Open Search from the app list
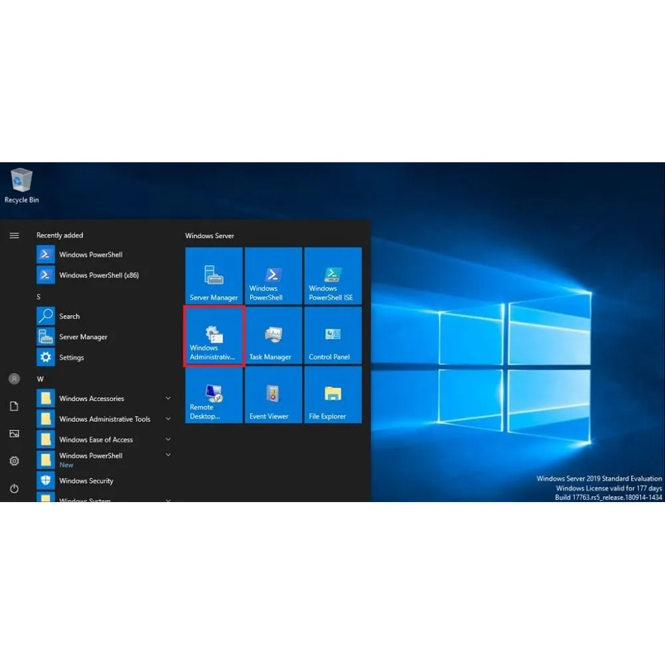 click(104, 316)
